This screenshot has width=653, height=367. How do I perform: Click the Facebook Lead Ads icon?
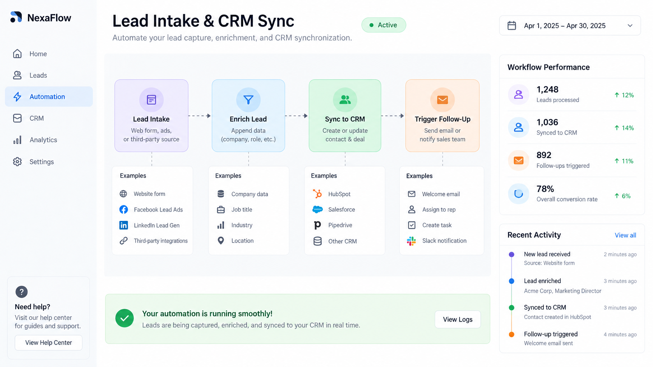point(124,209)
